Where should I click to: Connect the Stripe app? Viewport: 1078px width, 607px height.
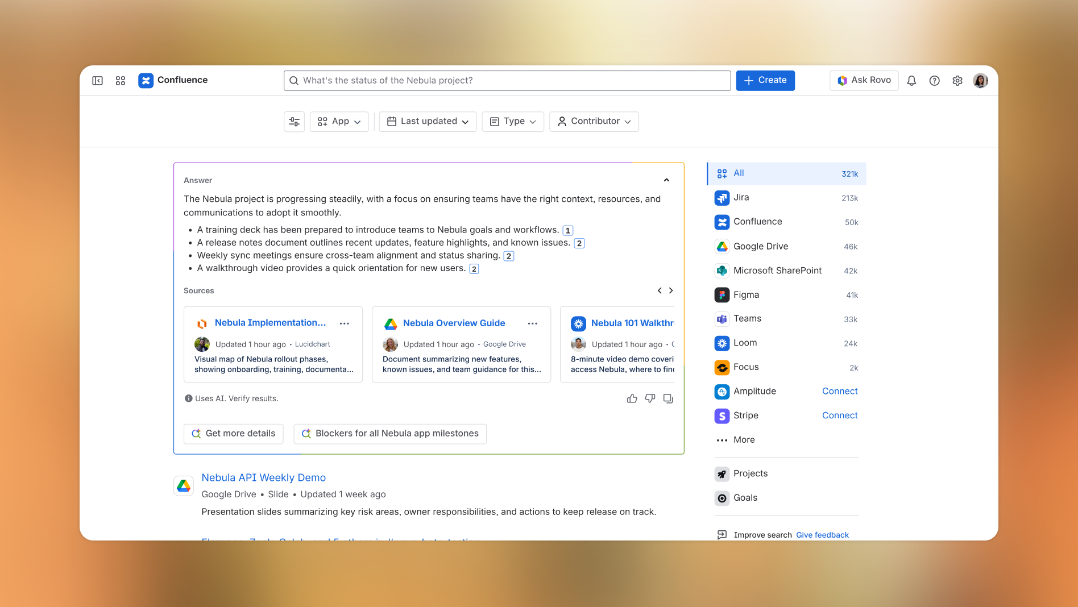click(x=840, y=415)
